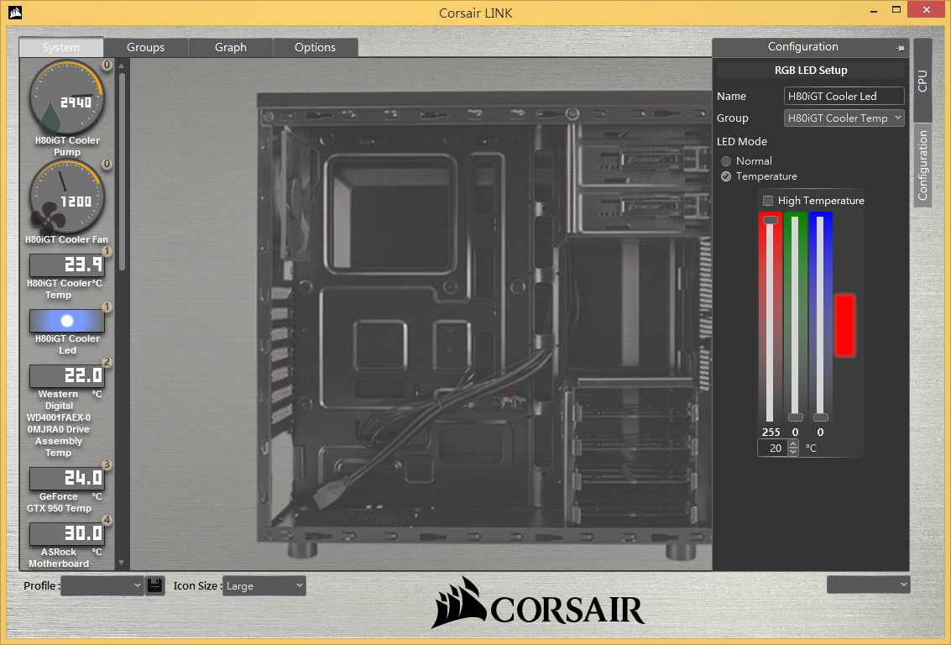The height and width of the screenshot is (645, 951).
Task: Click the red LED color preview swatch
Action: click(845, 325)
